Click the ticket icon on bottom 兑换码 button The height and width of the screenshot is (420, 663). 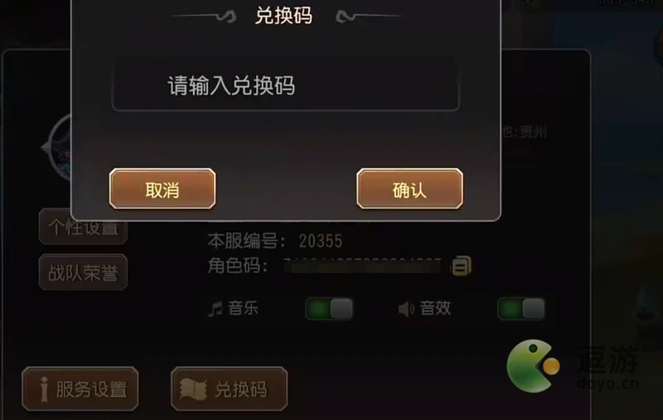(193, 389)
